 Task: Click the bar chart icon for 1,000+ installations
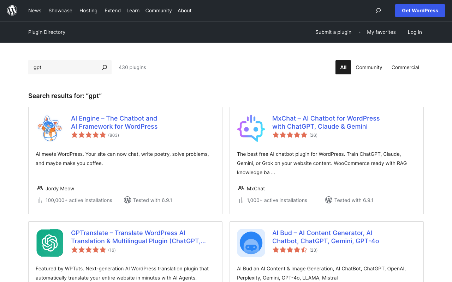(241, 200)
